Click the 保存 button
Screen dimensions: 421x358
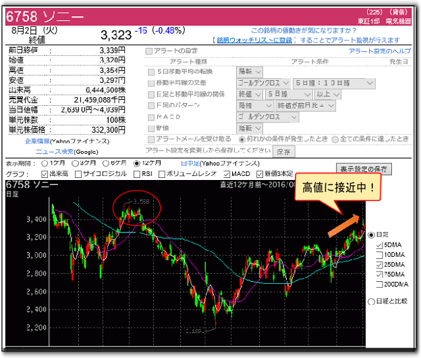tap(283, 152)
